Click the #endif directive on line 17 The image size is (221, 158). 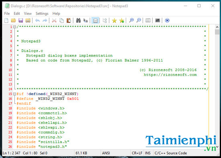[x=24, y=103]
